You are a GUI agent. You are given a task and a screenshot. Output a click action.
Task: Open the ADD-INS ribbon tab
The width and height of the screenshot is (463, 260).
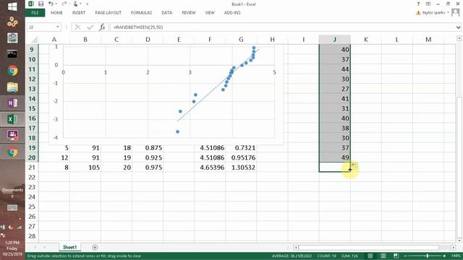[232, 13]
